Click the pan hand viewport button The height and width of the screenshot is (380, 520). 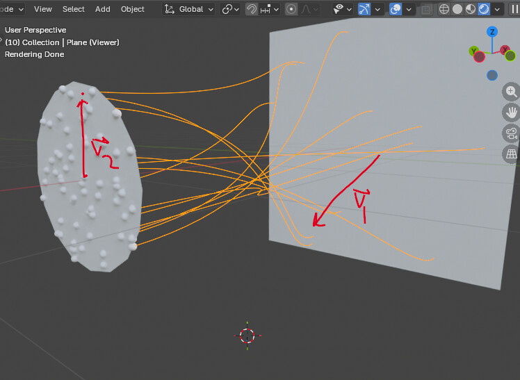pos(511,113)
